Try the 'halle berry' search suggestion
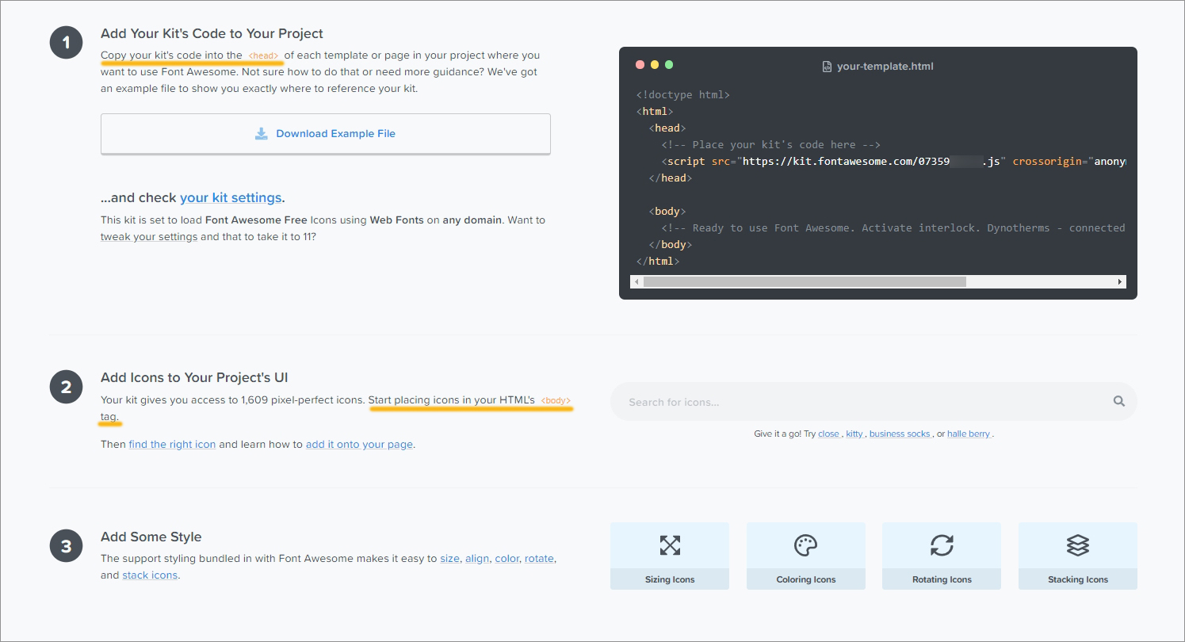The width and height of the screenshot is (1185, 642). pyautogui.click(x=969, y=434)
